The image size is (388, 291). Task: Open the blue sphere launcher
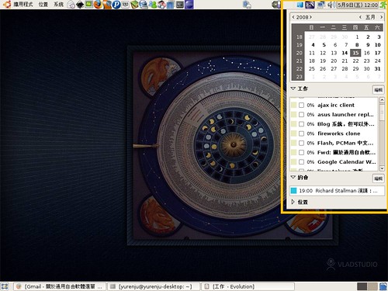189,5
